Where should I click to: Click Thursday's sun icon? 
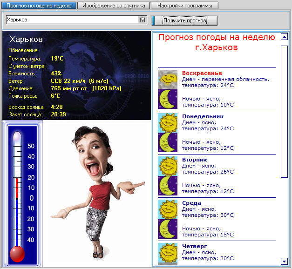pyautogui.click(x=168, y=252)
